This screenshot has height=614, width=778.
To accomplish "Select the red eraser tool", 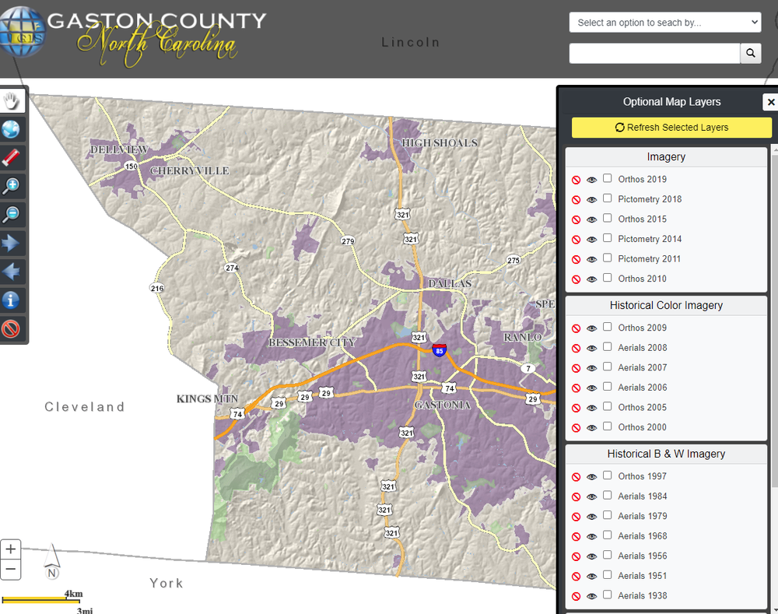I will (12, 158).
